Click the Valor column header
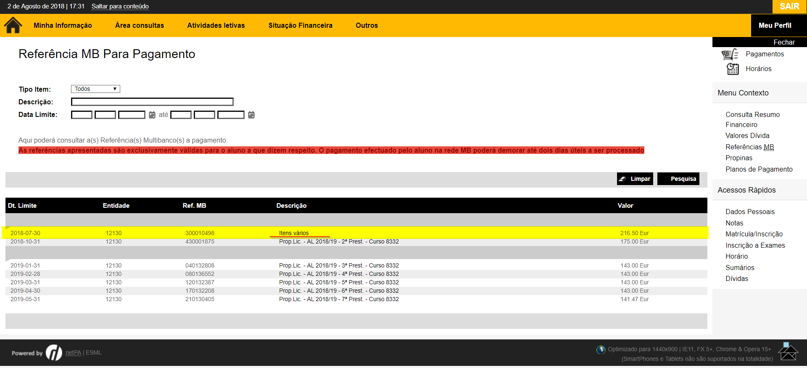 [625, 206]
